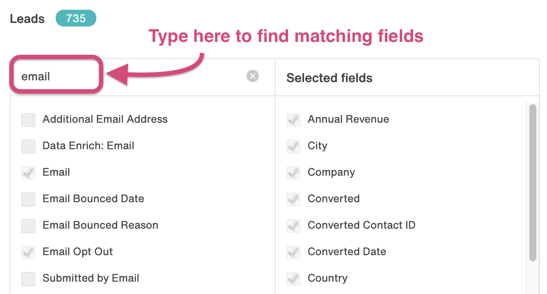Remove Annual Revenue from selected fields
Image resolution: width=547 pixels, height=294 pixels.
[x=293, y=120]
